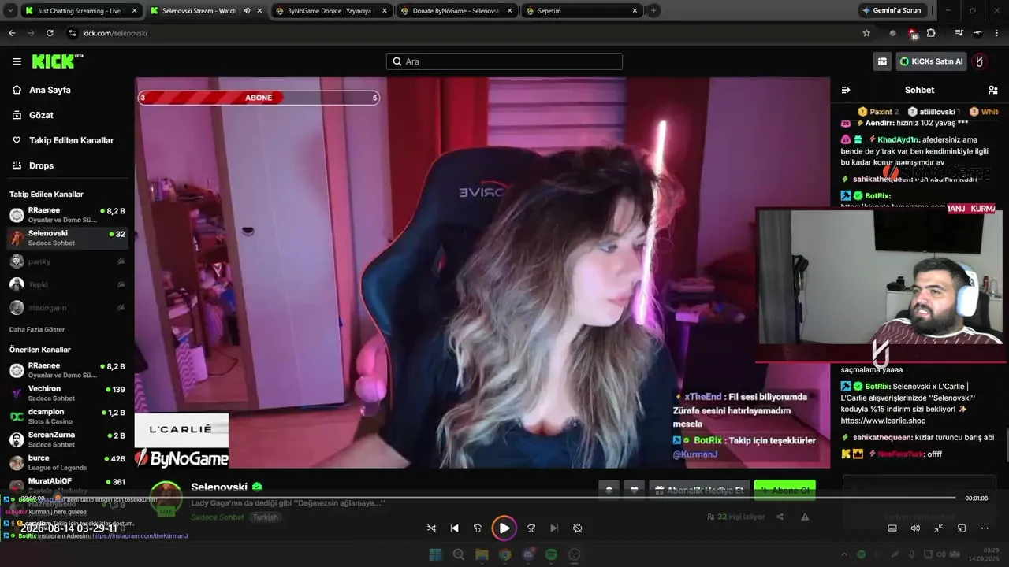The height and width of the screenshot is (567, 1009).
Task: Reload the current page
Action: tap(50, 33)
